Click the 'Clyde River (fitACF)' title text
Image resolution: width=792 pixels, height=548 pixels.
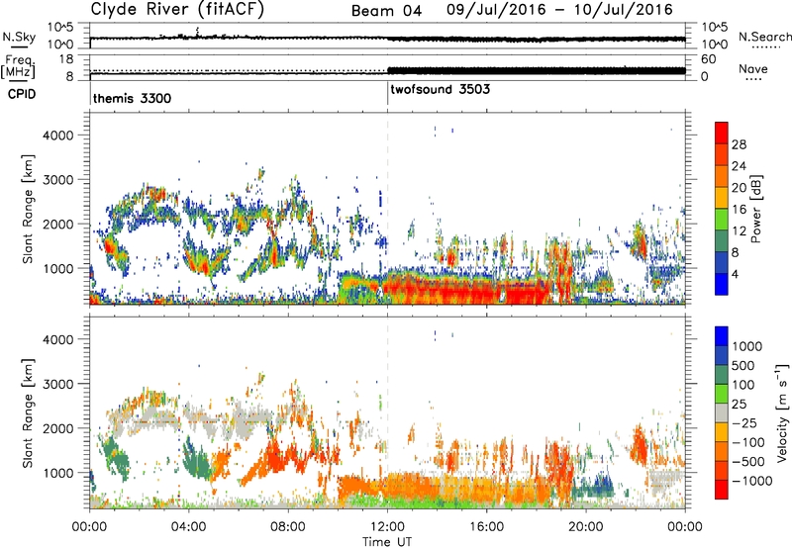177,9
